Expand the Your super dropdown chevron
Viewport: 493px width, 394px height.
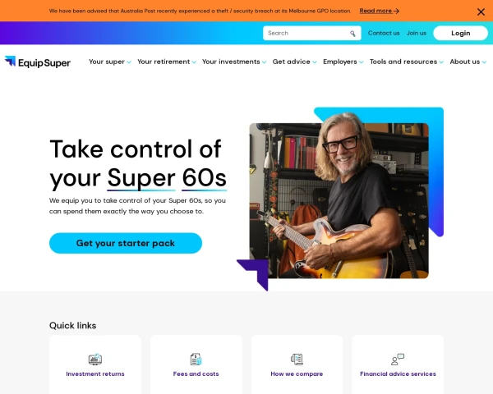(x=129, y=62)
